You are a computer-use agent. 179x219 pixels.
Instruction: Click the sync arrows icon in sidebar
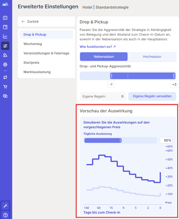(5, 77)
